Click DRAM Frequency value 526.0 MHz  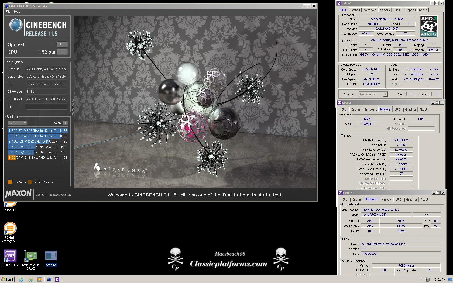point(401,140)
